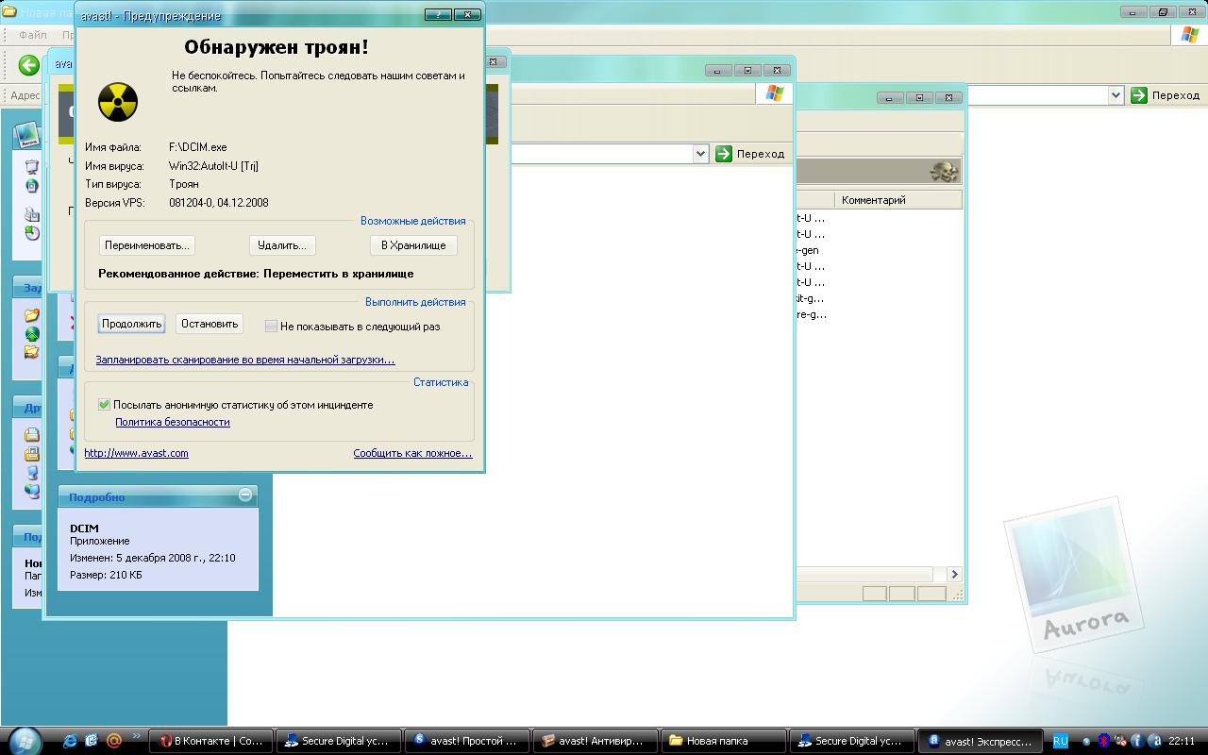Click the Windows Start orb

pyautogui.click(x=23, y=740)
